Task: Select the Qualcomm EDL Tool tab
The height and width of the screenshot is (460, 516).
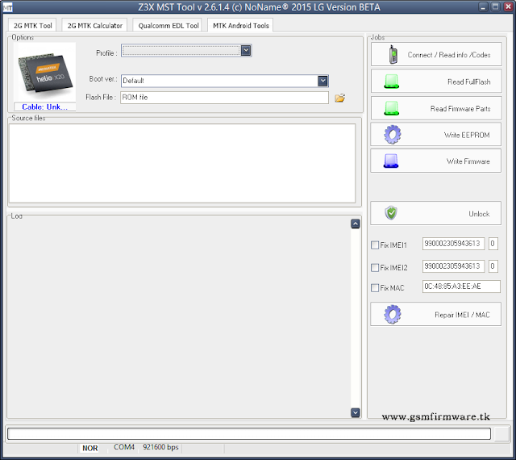Action: click(169, 26)
